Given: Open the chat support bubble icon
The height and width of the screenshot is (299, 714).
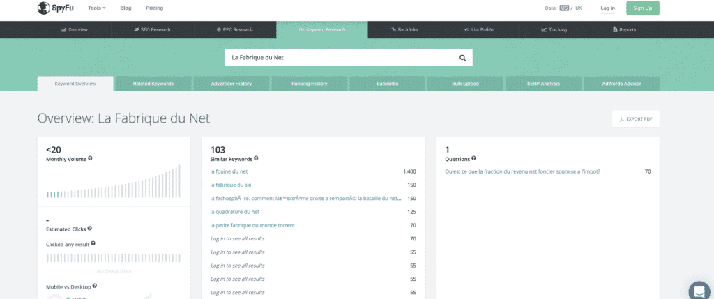Looking at the screenshot, I should (698, 291).
